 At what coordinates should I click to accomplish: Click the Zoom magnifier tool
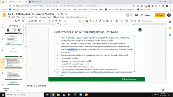pos(23,21)
